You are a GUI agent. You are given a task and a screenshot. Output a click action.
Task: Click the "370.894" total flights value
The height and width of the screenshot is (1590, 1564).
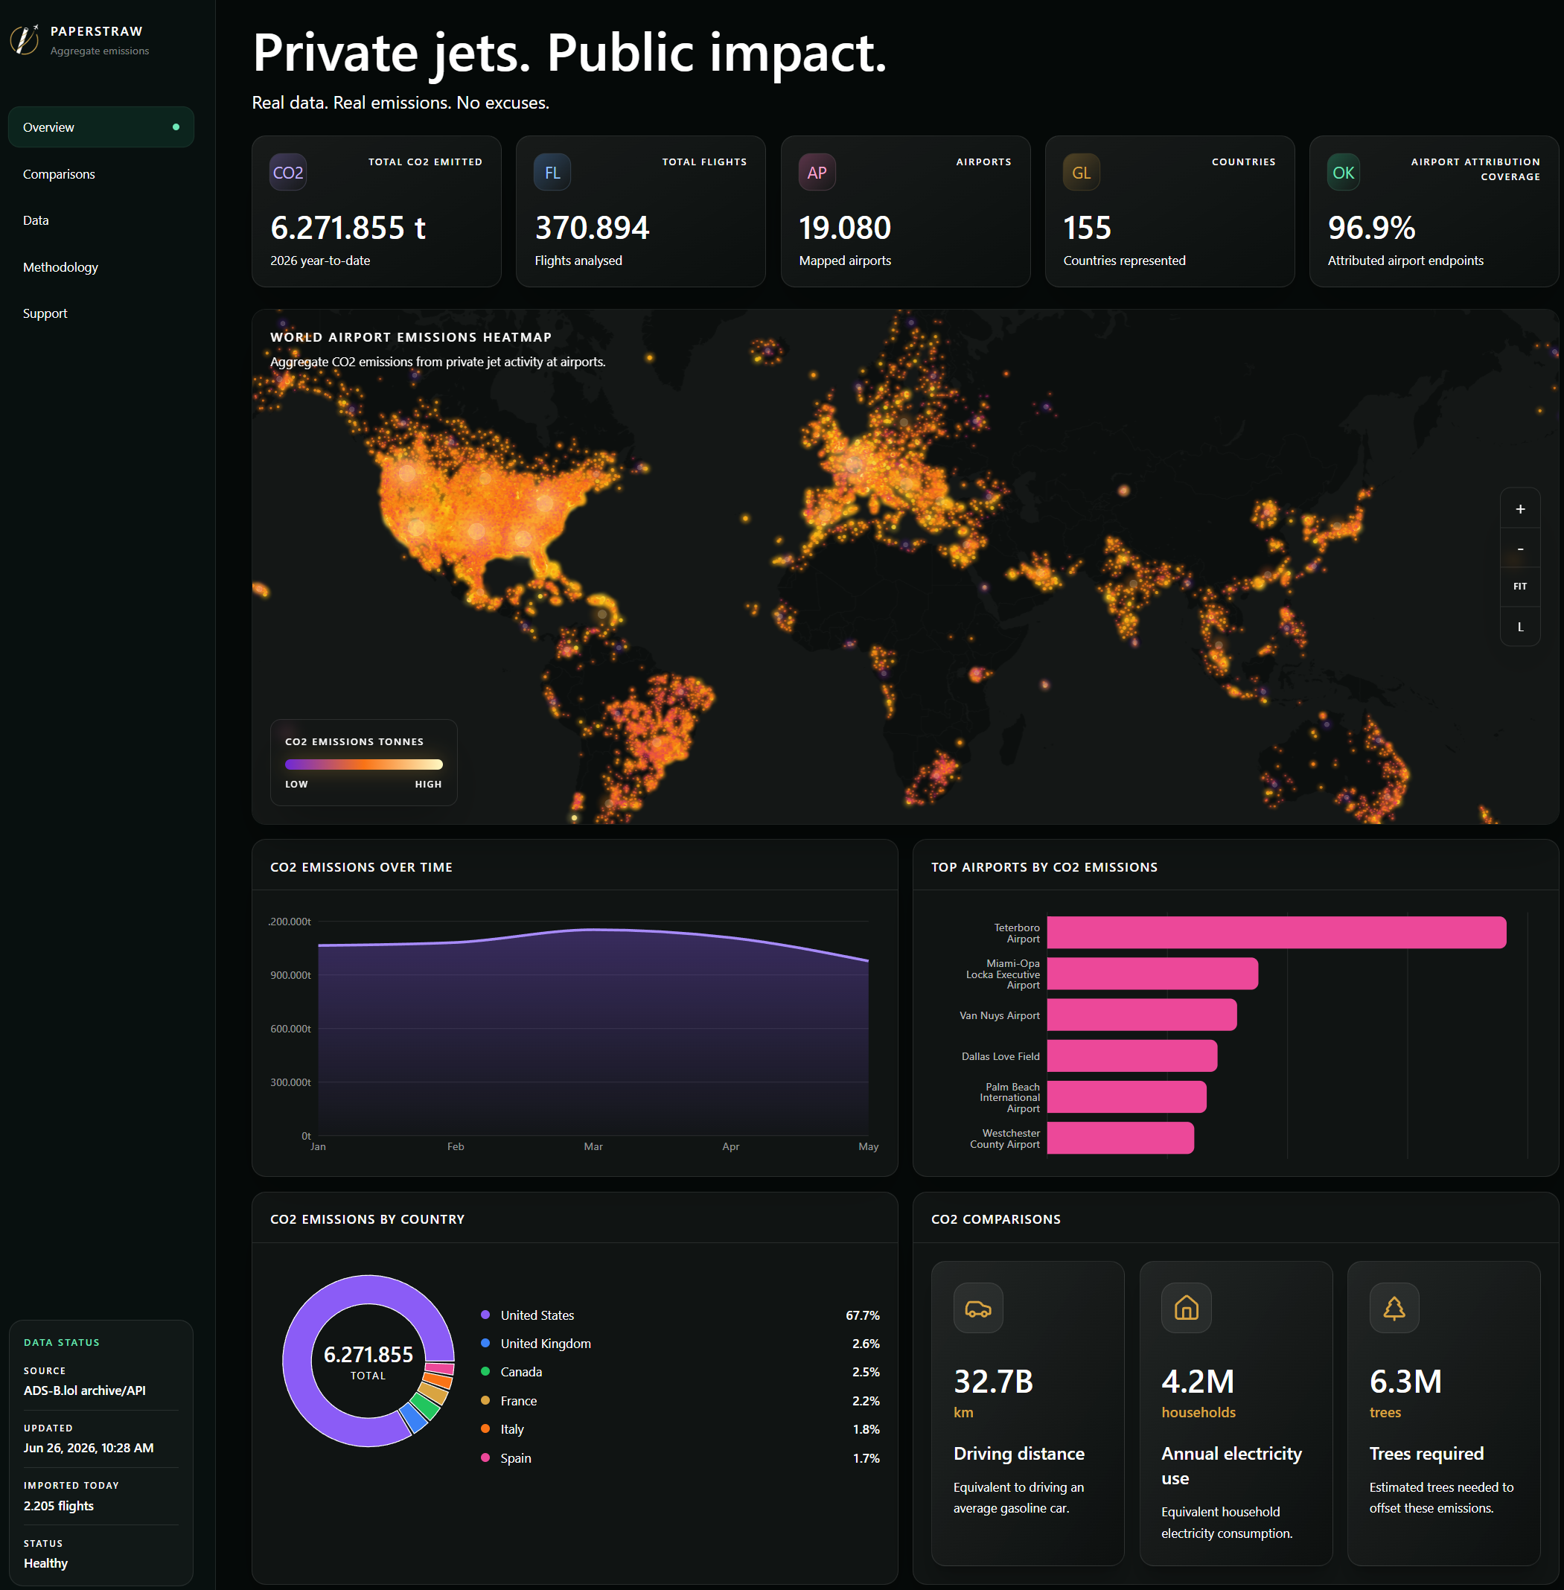tap(593, 228)
